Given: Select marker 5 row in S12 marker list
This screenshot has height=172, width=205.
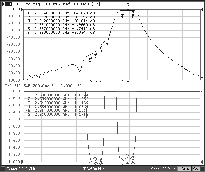Looking at the screenshot, I should tap(60, 29).
